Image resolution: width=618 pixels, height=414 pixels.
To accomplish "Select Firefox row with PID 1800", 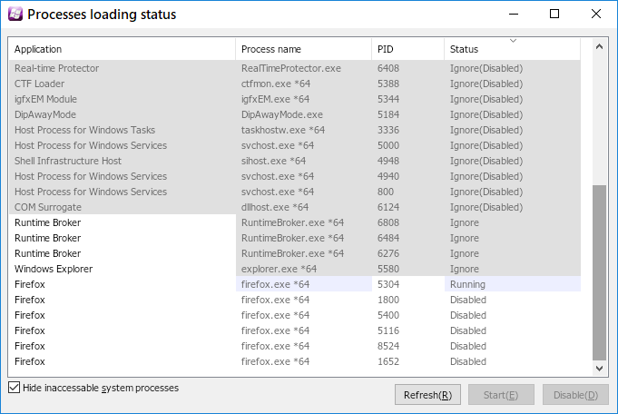I will [x=295, y=300].
